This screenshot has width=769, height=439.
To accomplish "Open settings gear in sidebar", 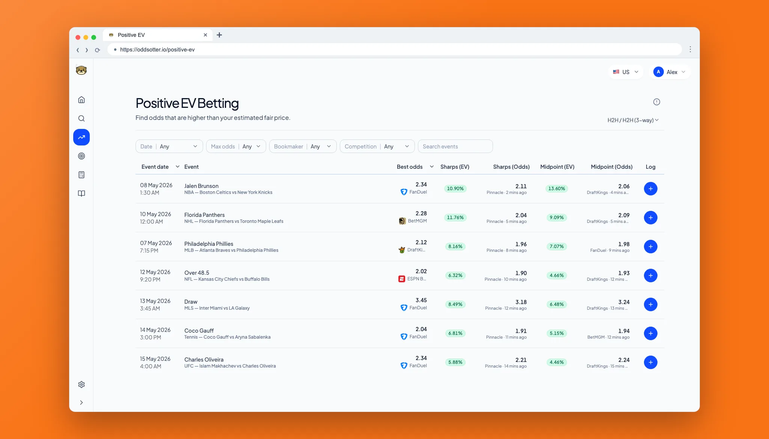I will click(x=81, y=385).
